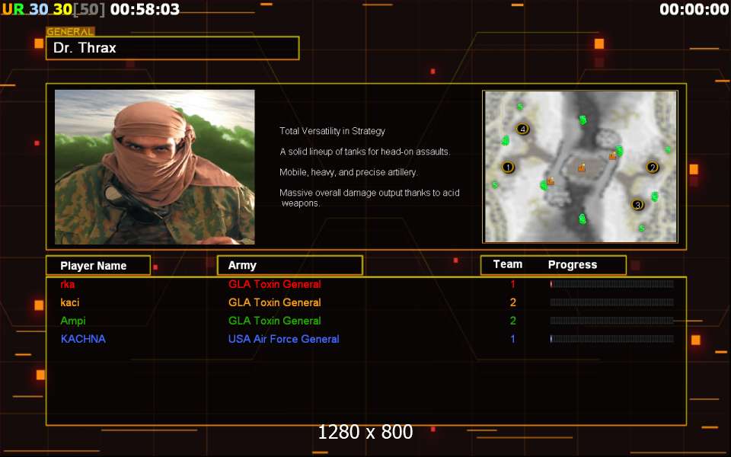Click USA Air Force General army text

283,339
